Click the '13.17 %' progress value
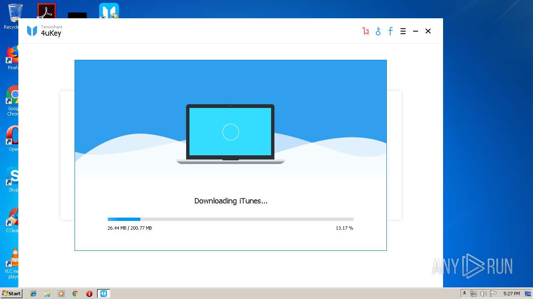The height and width of the screenshot is (299, 533). 344,228
